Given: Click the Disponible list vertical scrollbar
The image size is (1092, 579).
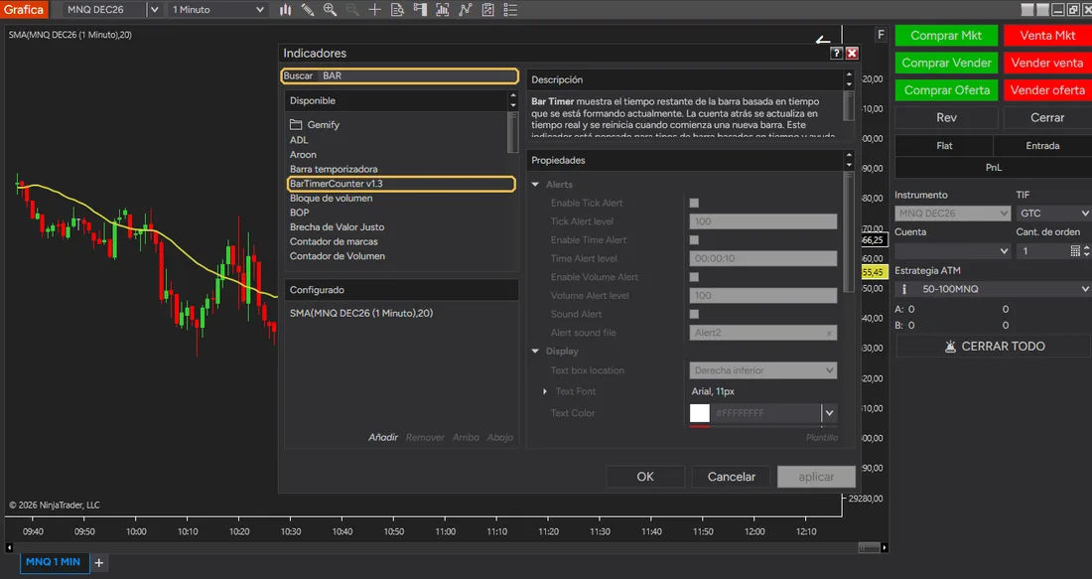Looking at the screenshot, I should (513, 132).
